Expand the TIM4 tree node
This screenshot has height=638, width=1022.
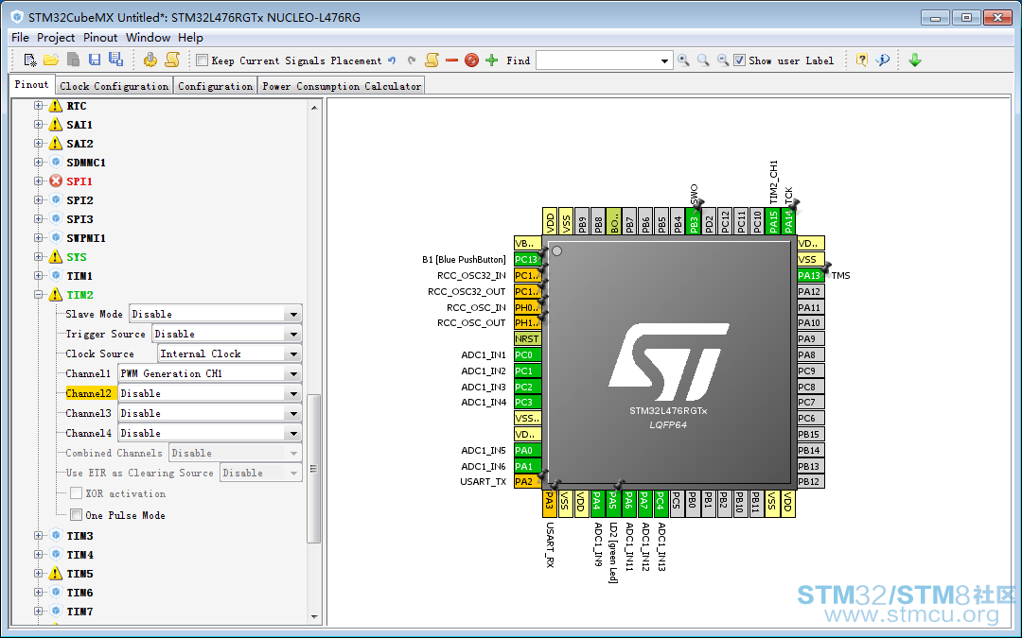point(39,554)
